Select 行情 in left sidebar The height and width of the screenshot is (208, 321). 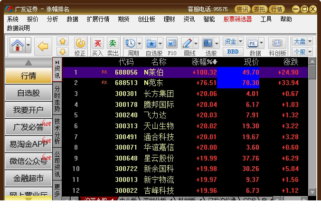click(x=28, y=76)
